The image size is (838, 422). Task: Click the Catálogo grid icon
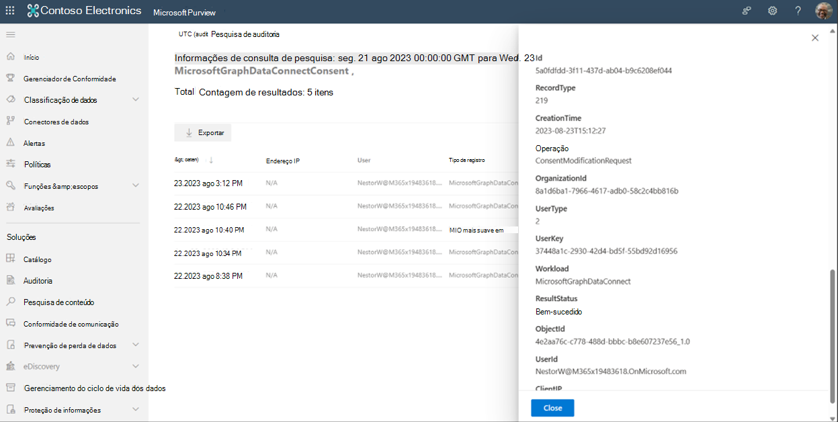click(10, 259)
